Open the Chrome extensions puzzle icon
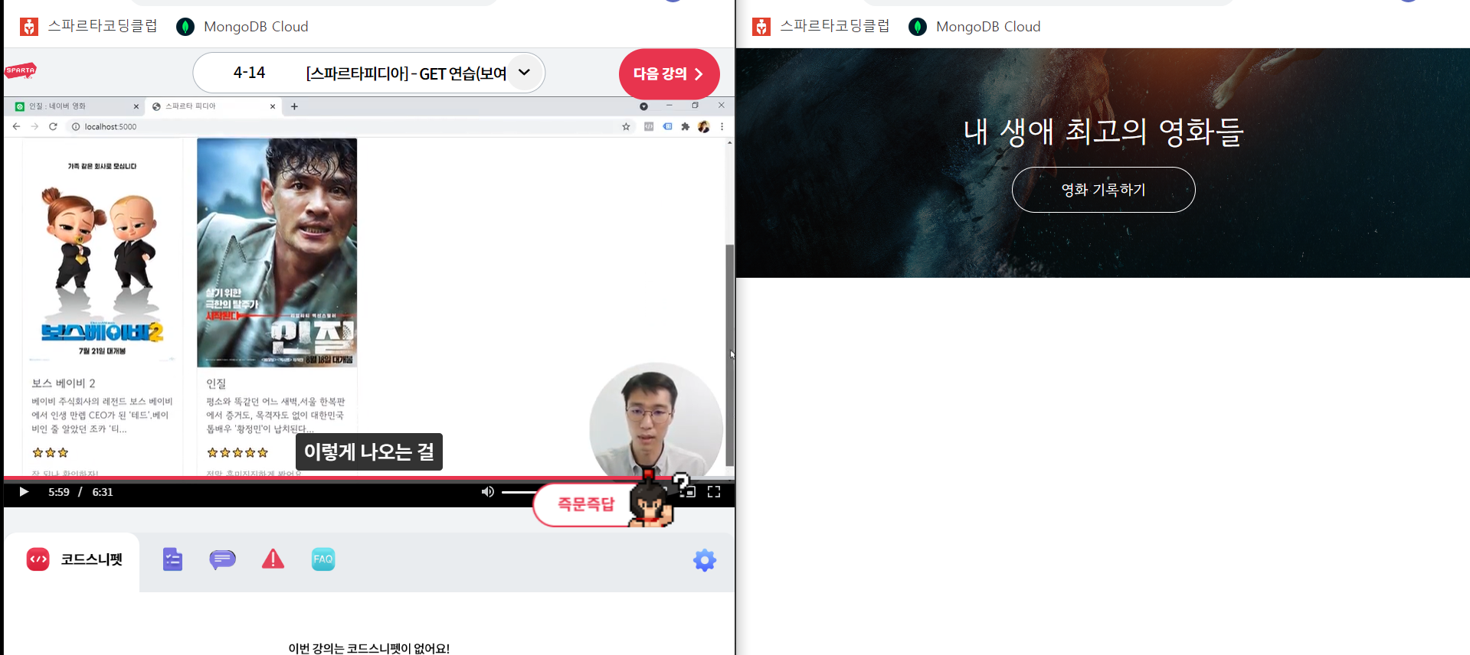 tap(686, 126)
